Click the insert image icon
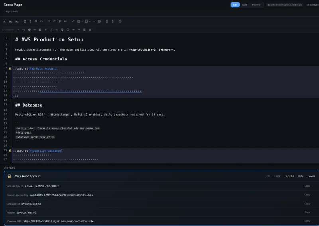Viewport: 319px width, 226px height. coord(79,21)
